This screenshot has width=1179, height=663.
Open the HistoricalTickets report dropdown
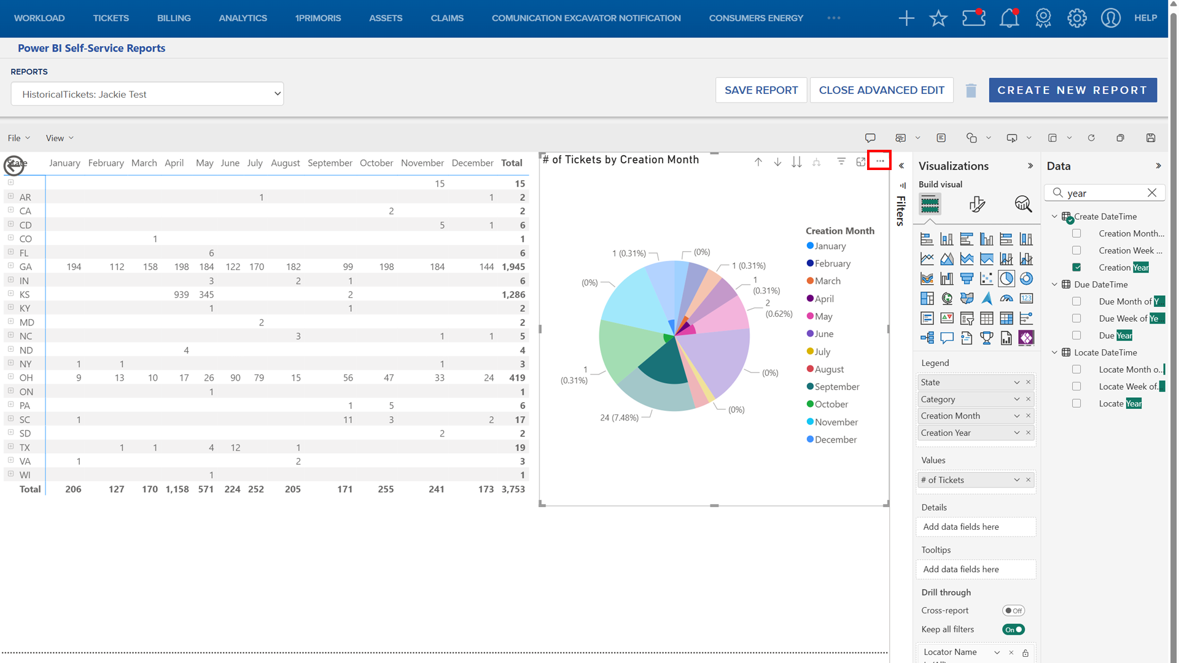point(147,94)
